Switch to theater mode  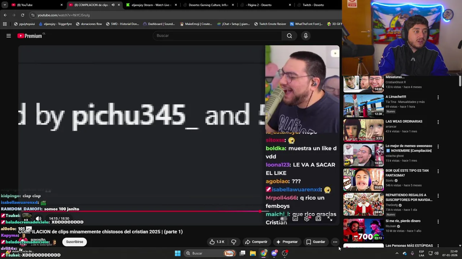(318, 219)
